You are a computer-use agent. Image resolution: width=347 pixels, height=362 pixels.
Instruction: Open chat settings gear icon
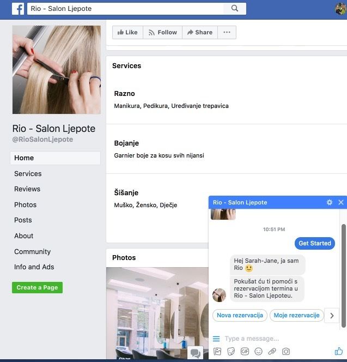tap(329, 202)
